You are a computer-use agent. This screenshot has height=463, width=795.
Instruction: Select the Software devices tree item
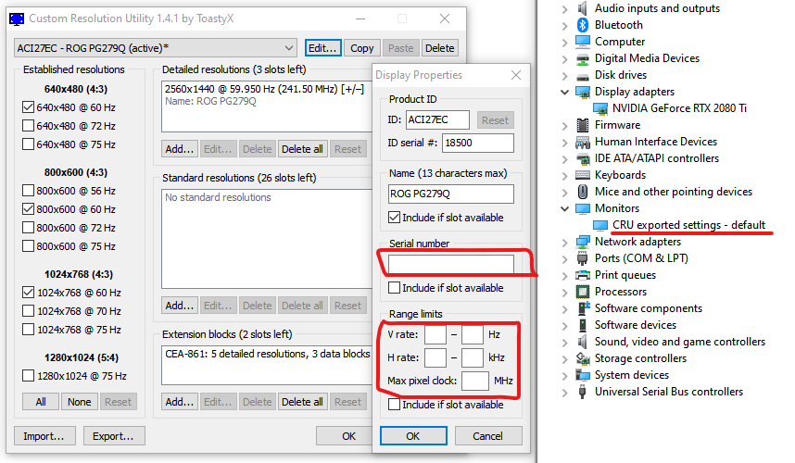(x=635, y=325)
